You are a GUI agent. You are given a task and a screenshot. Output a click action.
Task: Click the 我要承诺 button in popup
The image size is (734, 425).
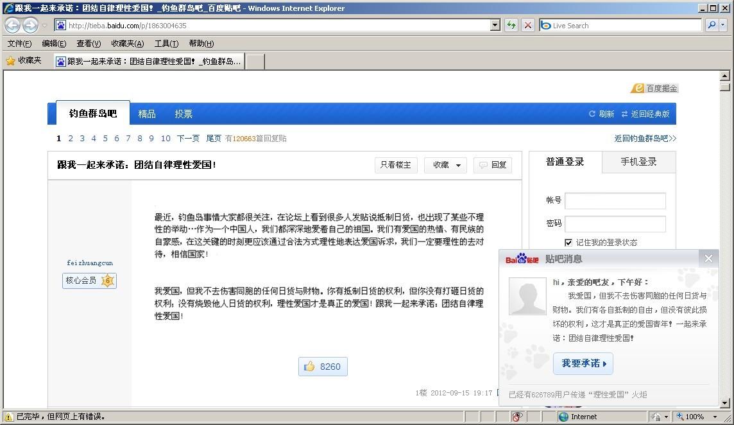click(x=583, y=363)
